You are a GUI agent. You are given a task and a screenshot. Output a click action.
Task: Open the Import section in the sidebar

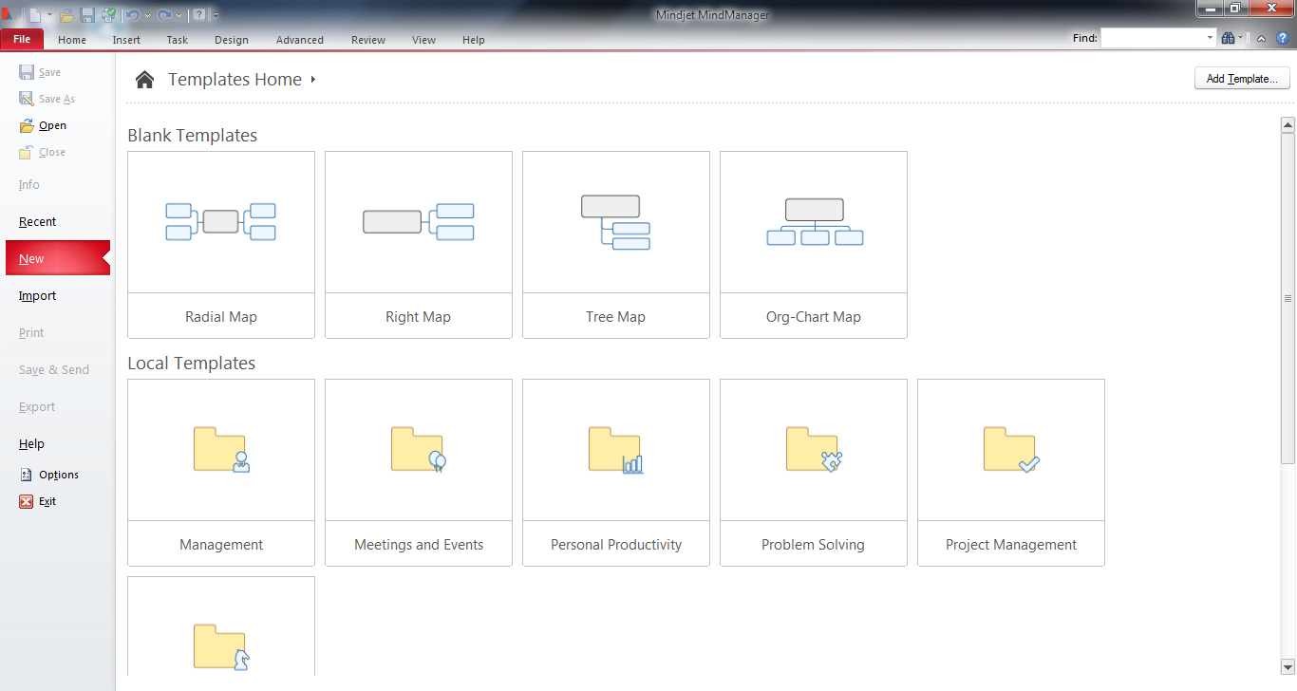point(37,295)
